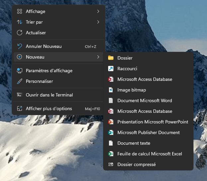This screenshot has height=181, width=207.
Task: Click the Trier par arrows icon
Action: (x=20, y=22)
